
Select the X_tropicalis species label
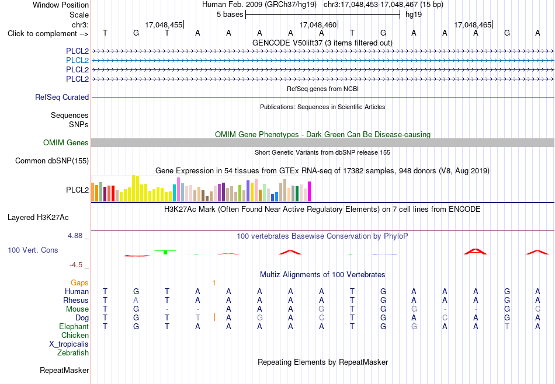coord(69,344)
